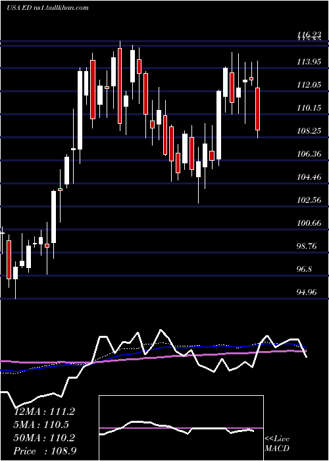This screenshot has height=461, width=329.
Task: Click the 110.15 price axis label
Action: pyautogui.click(x=309, y=108)
